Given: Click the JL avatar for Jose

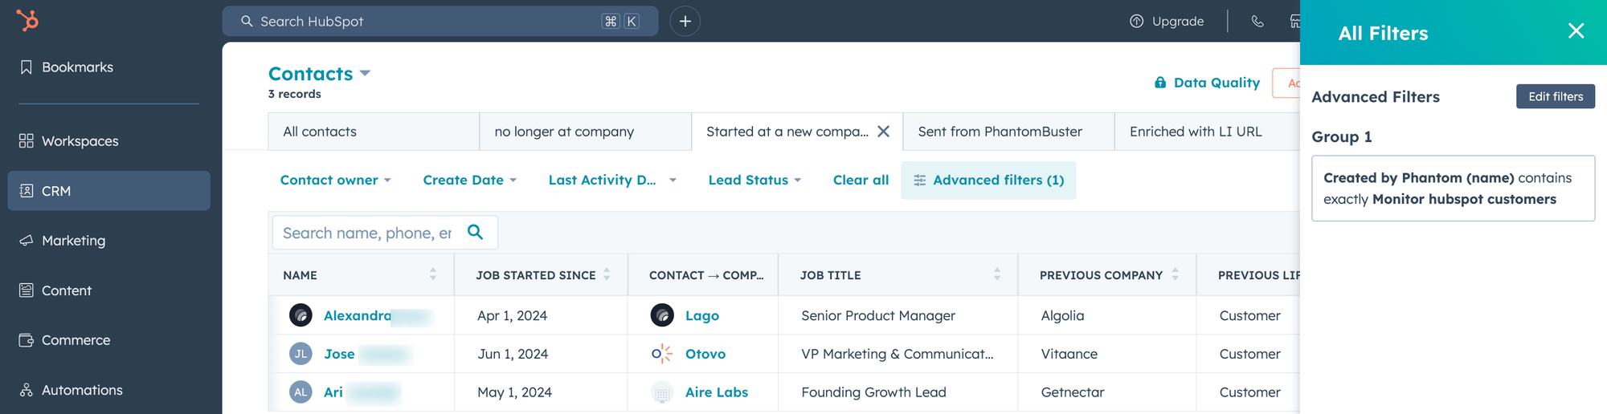Looking at the screenshot, I should [301, 354].
